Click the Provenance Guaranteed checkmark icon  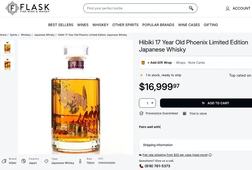141,113
